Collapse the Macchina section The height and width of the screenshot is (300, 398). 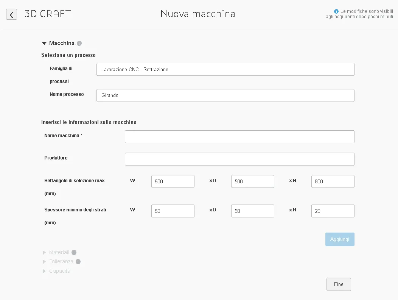pos(44,44)
